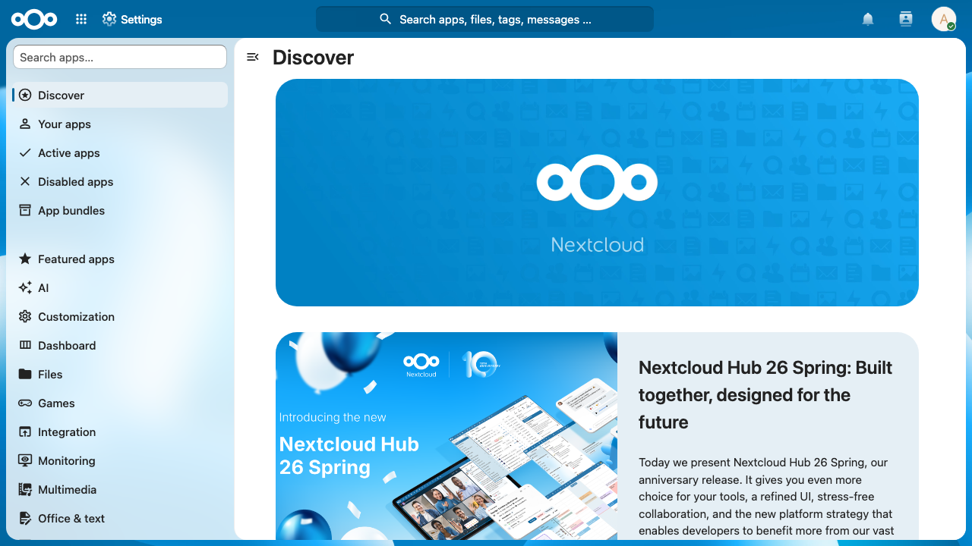Go to Integration category label
972x546 pixels.
click(x=67, y=432)
